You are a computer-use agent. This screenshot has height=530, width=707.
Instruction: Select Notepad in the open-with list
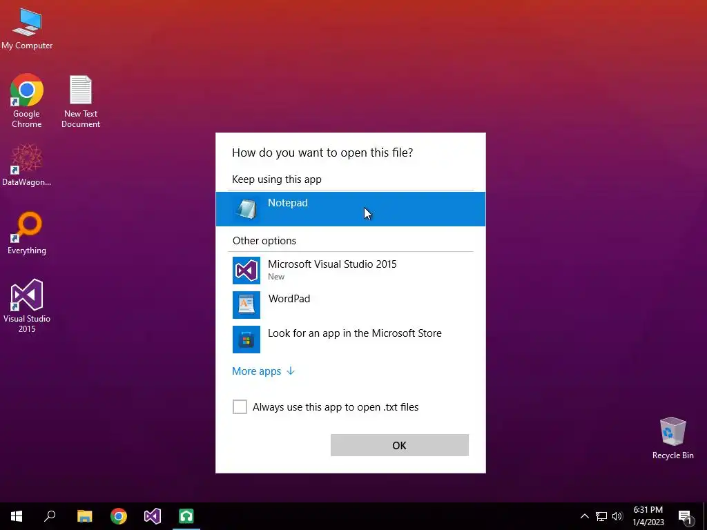[x=350, y=209]
